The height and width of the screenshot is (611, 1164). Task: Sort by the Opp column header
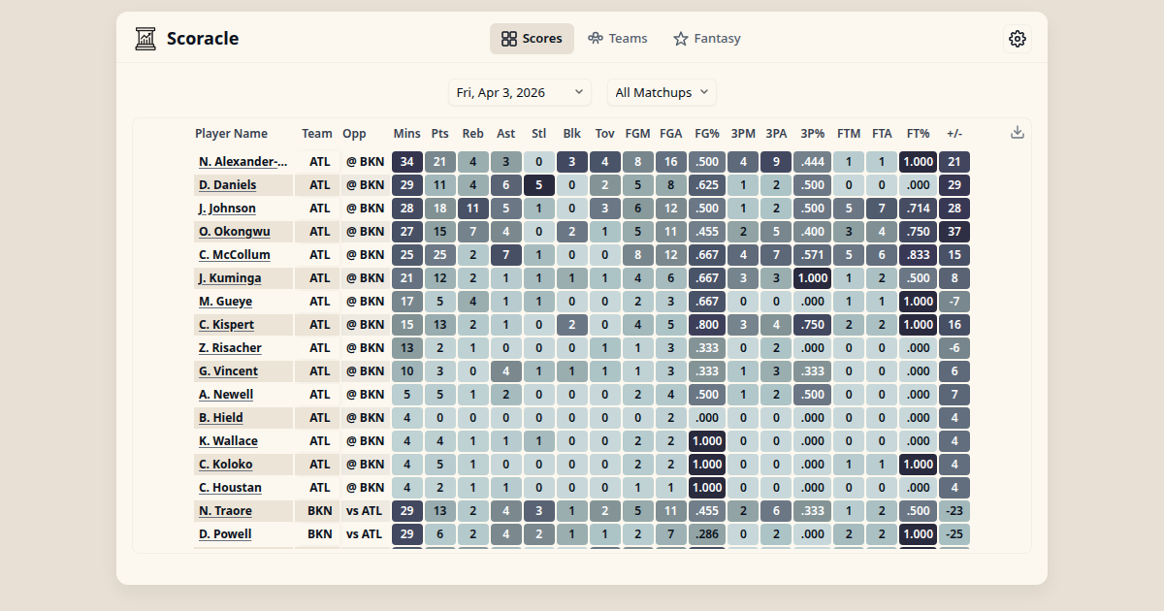pos(354,134)
